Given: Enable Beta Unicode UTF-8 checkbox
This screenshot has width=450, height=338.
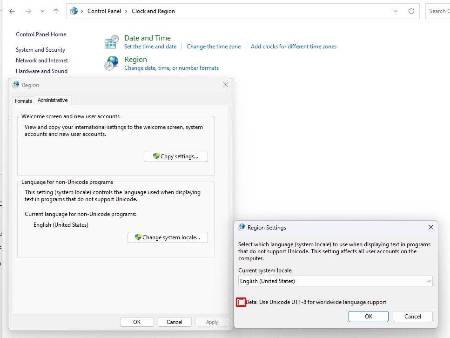Looking at the screenshot, I should click(241, 303).
